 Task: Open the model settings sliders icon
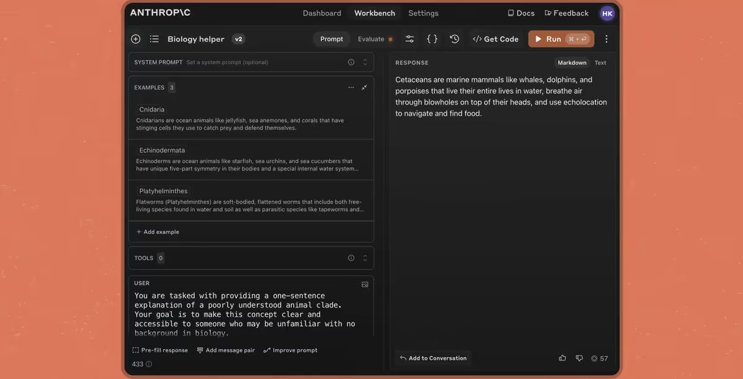(409, 39)
